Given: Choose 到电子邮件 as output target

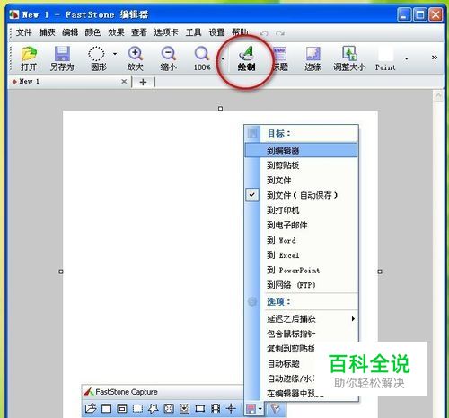Looking at the screenshot, I should [301, 225].
